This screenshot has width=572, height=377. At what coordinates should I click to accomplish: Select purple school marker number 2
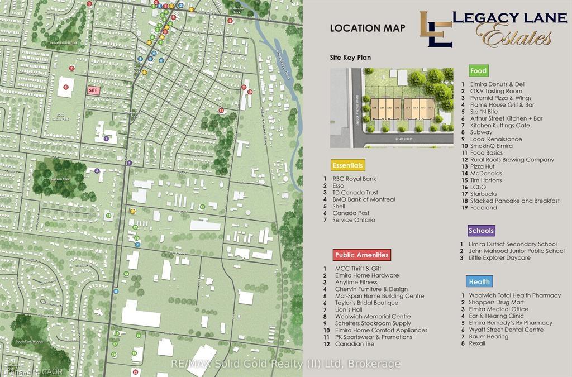click(97, 171)
